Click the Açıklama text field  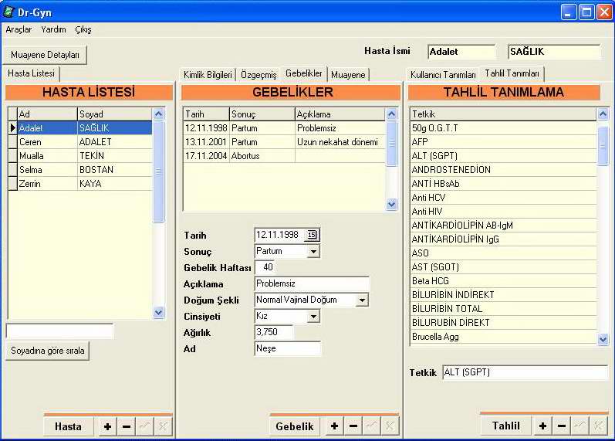[x=312, y=283]
